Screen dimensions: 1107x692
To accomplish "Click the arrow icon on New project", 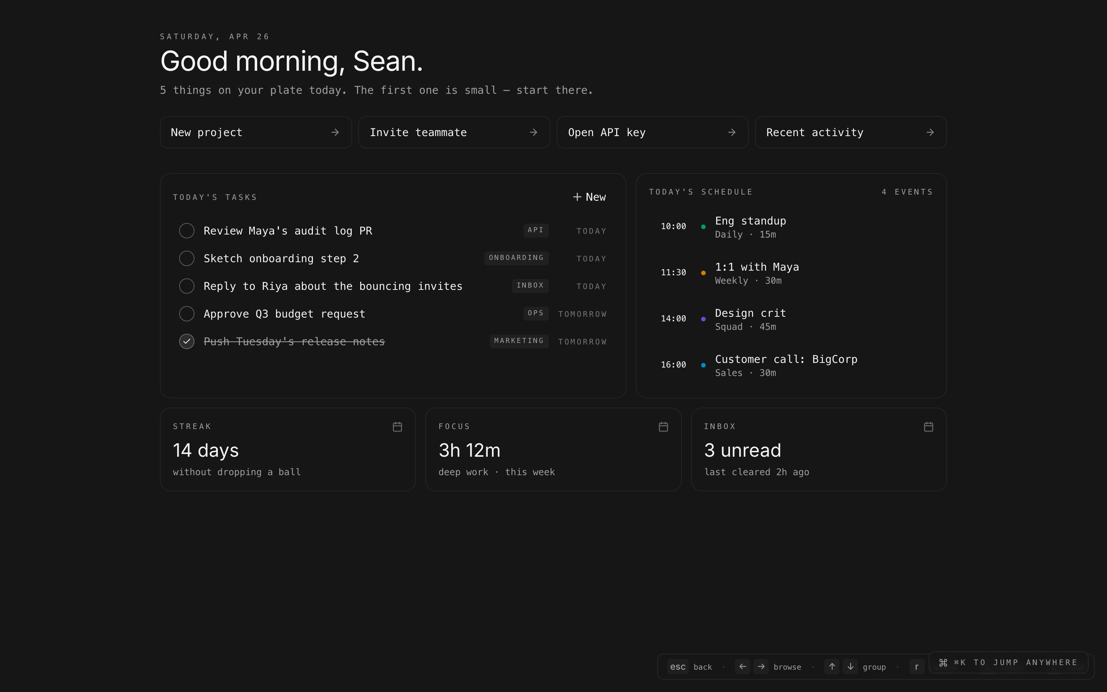I will pos(335,132).
